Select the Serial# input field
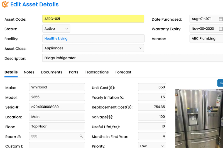Screen dimensions: 223x148 click(57, 107)
